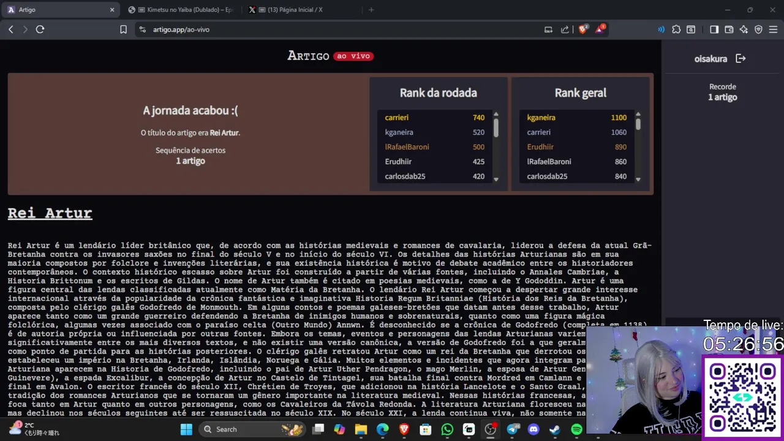Open Microsoft Edge from taskbar

point(382,429)
